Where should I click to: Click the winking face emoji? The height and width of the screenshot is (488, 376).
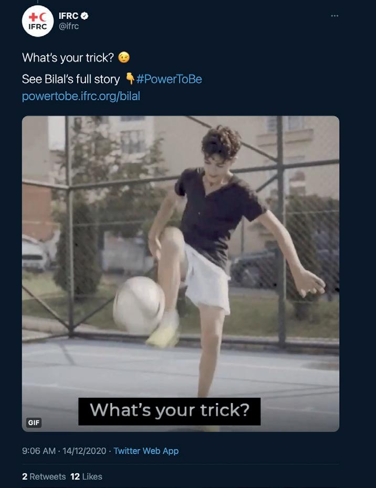(x=124, y=58)
